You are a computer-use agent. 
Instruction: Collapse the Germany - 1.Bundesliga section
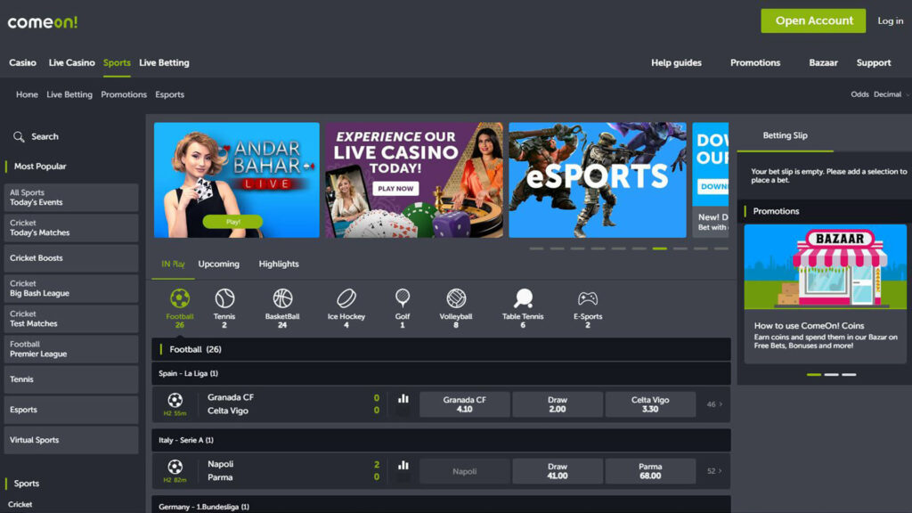(441, 505)
